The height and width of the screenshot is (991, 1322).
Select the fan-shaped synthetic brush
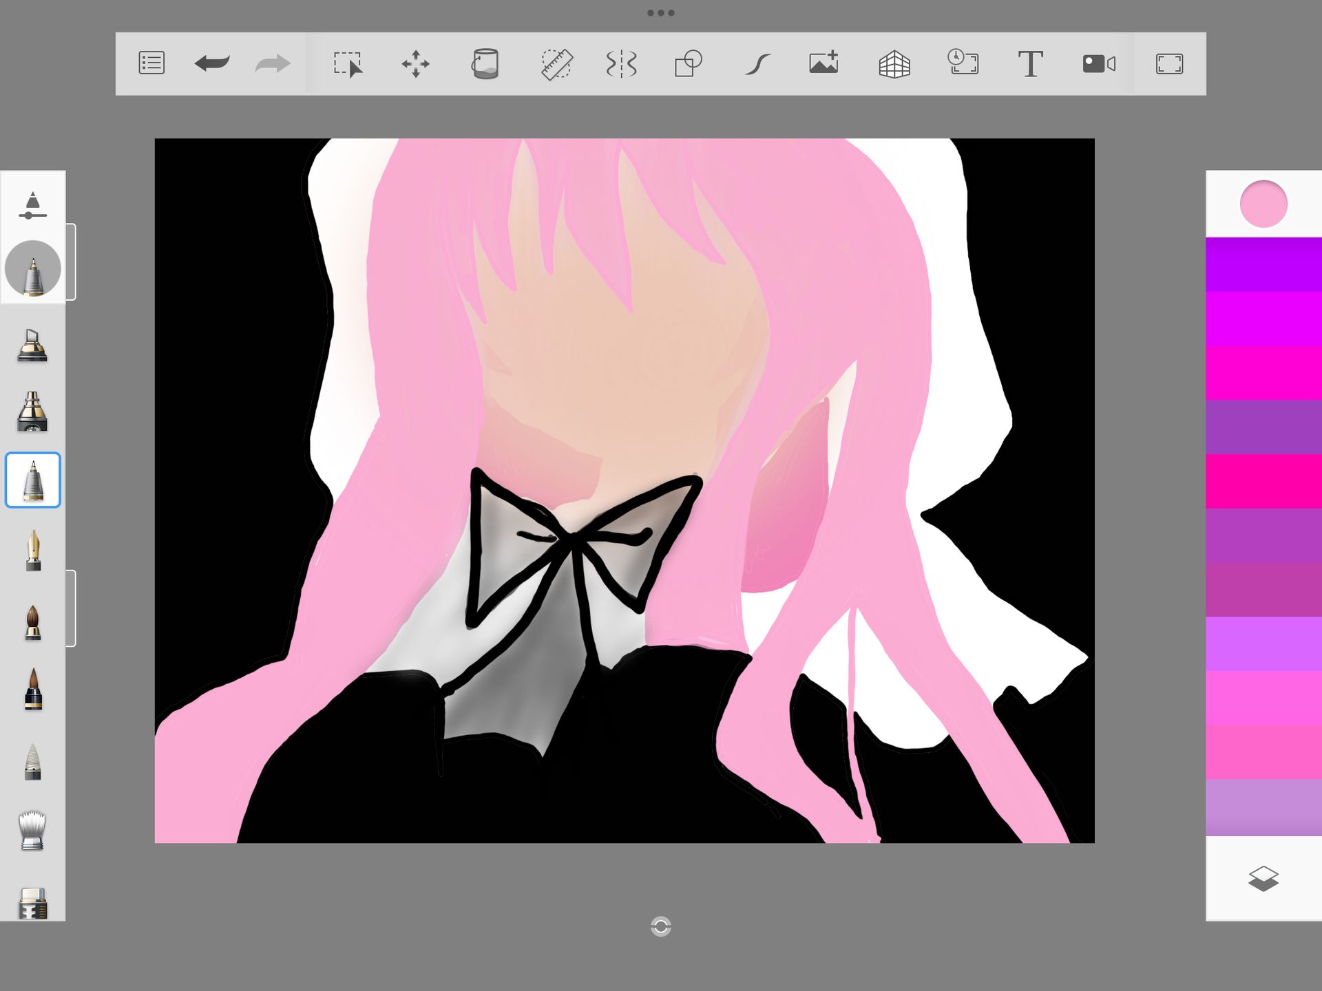click(32, 830)
